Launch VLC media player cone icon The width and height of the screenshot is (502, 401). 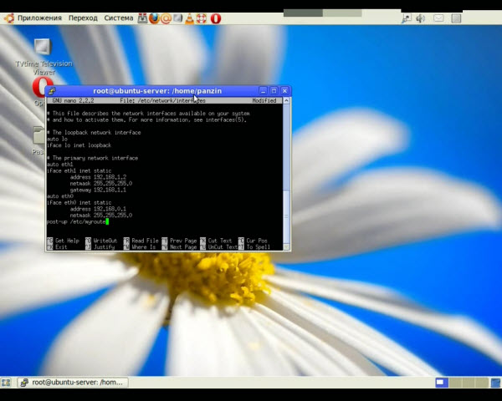click(x=190, y=18)
